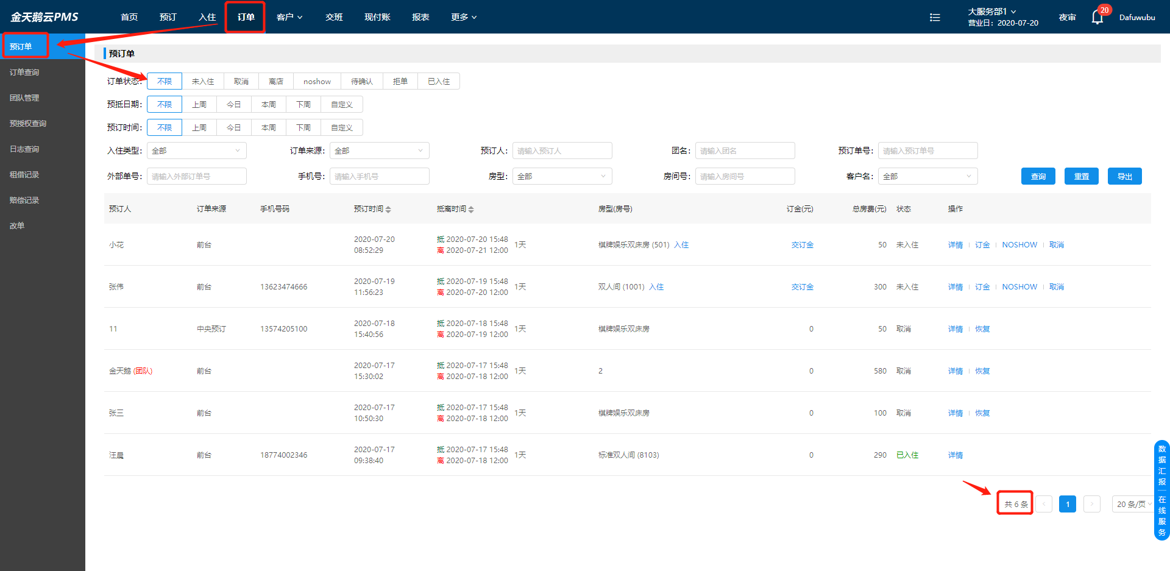The image size is (1170, 571).
Task: Open 租借记录 in sidebar
Action: pos(43,174)
